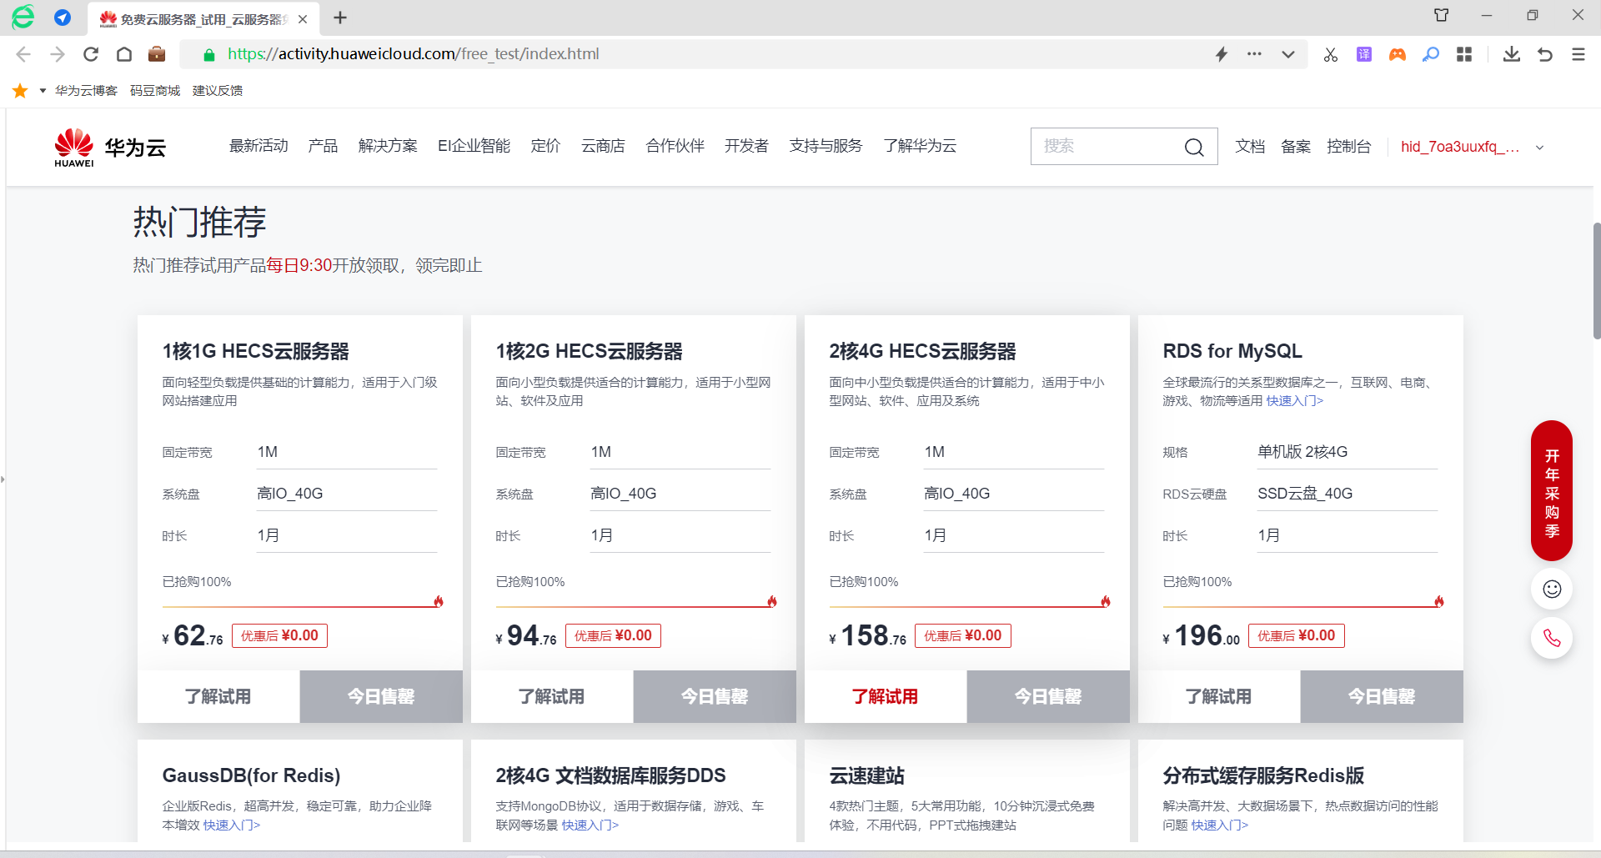The width and height of the screenshot is (1601, 858).
Task: Open the 华为云博客 bookmark
Action: (x=86, y=91)
